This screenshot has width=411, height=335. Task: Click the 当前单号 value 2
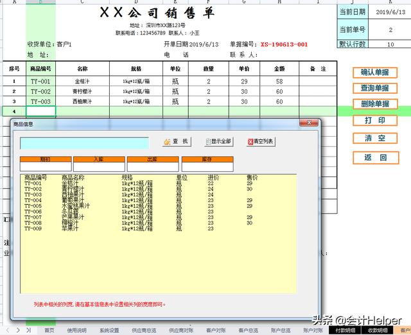pyautogui.click(x=390, y=30)
